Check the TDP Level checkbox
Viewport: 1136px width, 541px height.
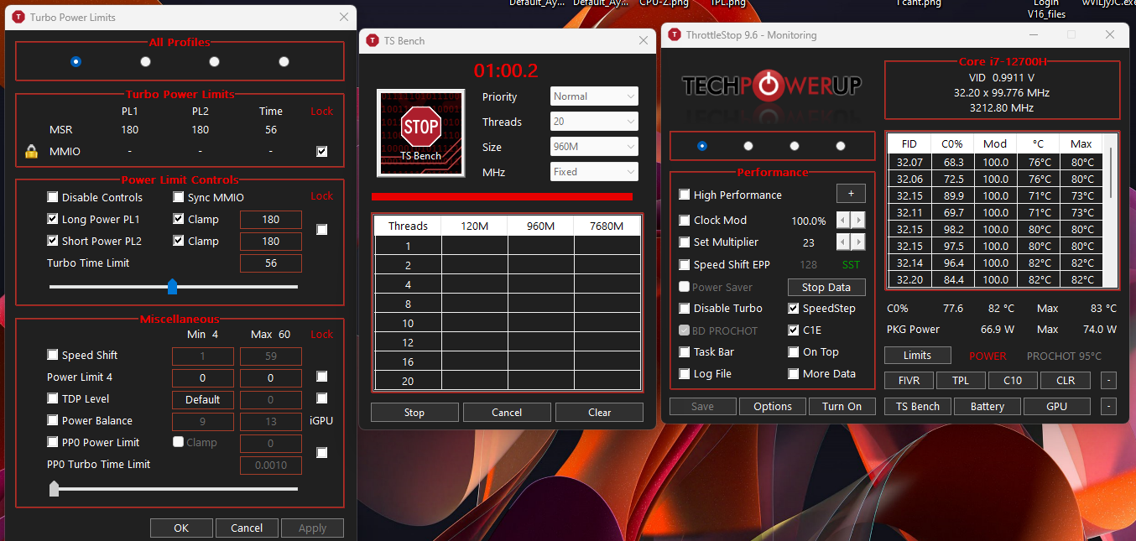coord(53,398)
